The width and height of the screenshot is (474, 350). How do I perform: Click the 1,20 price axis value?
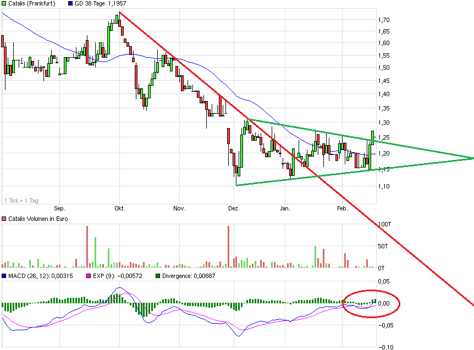384,153
